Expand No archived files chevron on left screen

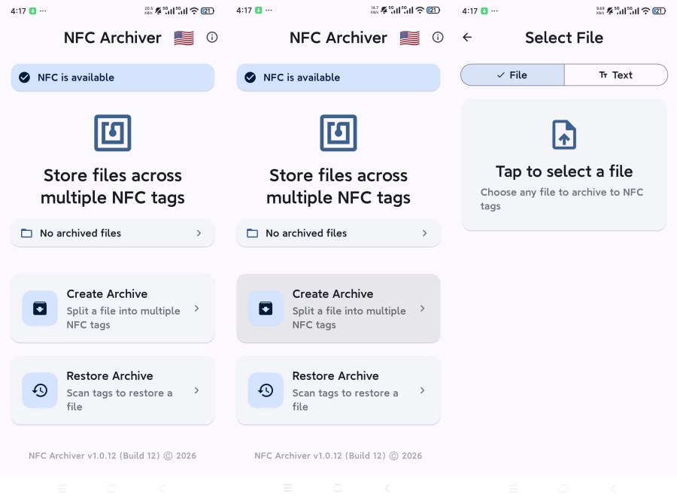199,233
